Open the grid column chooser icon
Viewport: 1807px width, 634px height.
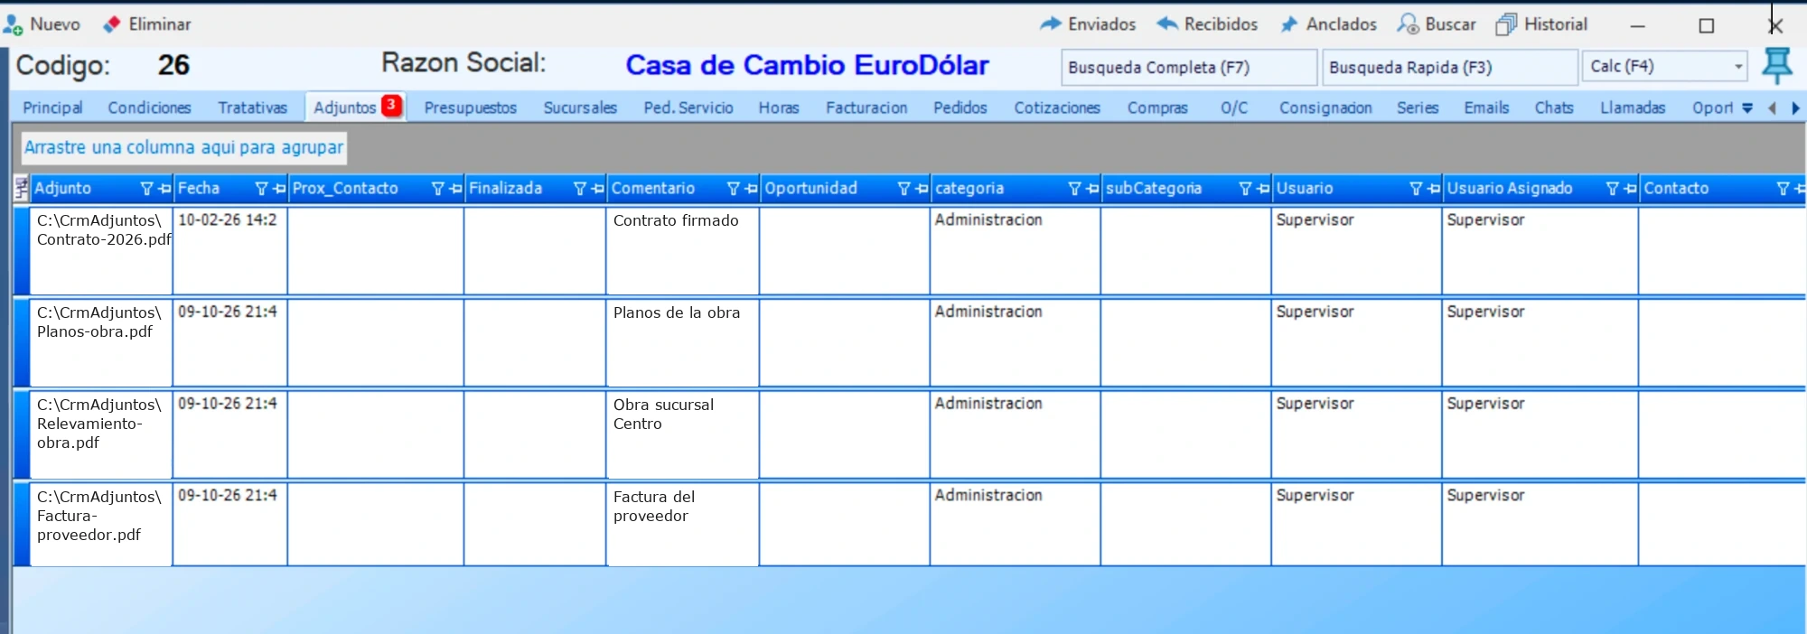22,189
